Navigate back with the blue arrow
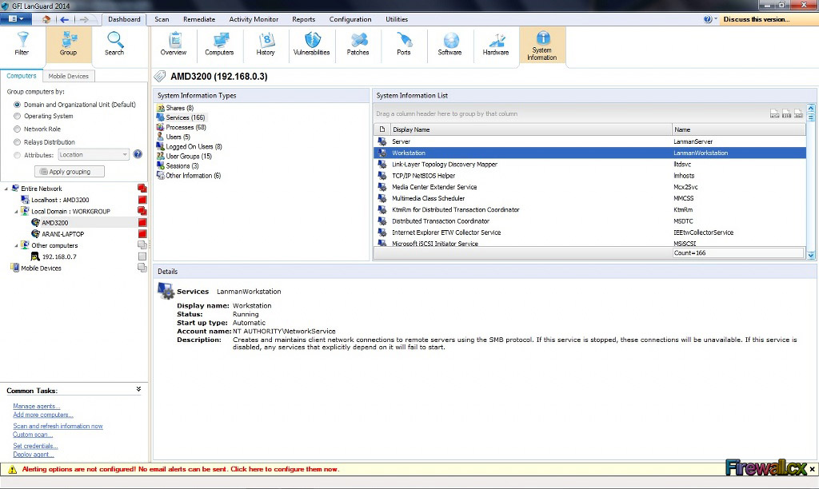Screen dimensions: 819x489 64,19
